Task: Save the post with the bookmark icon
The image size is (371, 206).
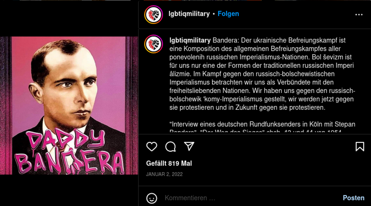Action: pyautogui.click(x=360, y=146)
